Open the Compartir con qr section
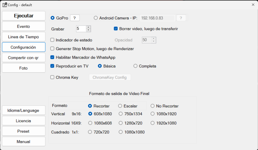The width and height of the screenshot is (258, 150). [x=23, y=58]
